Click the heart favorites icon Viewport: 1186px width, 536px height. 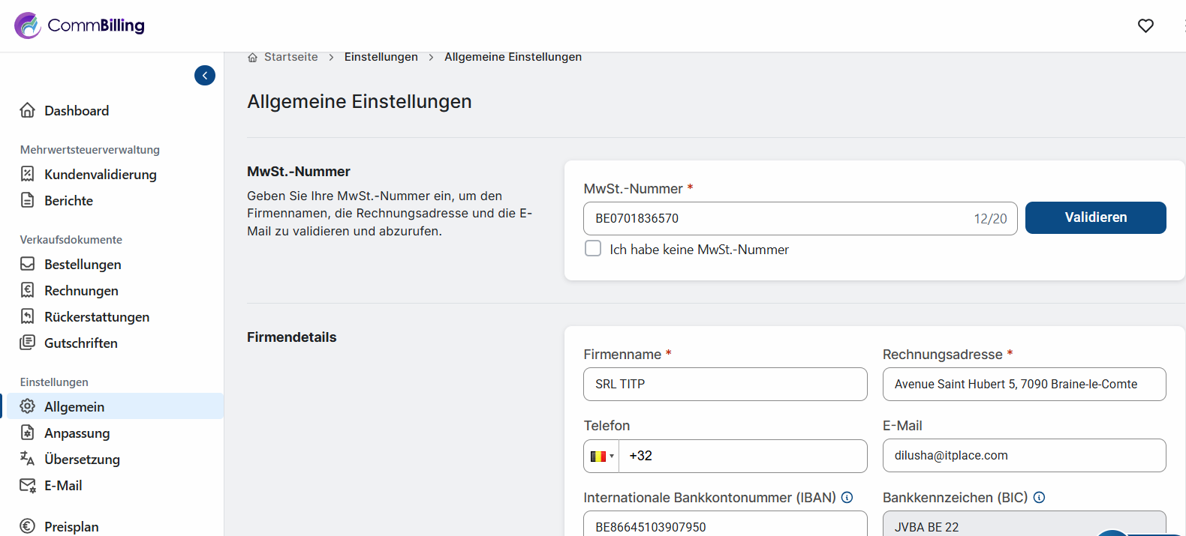click(x=1145, y=25)
